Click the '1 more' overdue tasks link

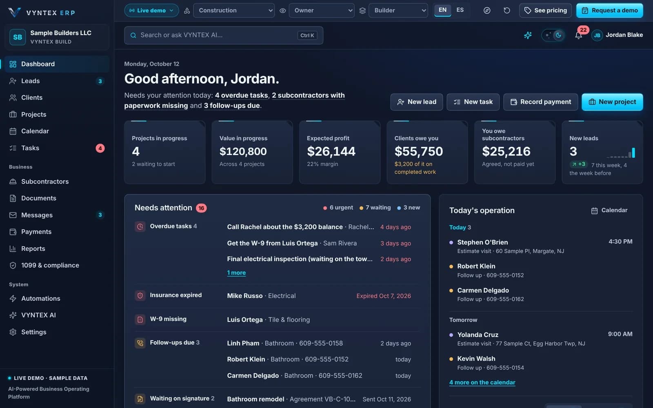(x=236, y=273)
